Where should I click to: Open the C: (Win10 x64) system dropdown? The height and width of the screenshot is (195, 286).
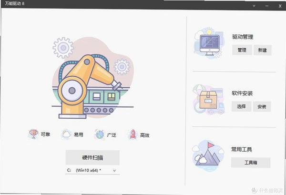[92, 170]
